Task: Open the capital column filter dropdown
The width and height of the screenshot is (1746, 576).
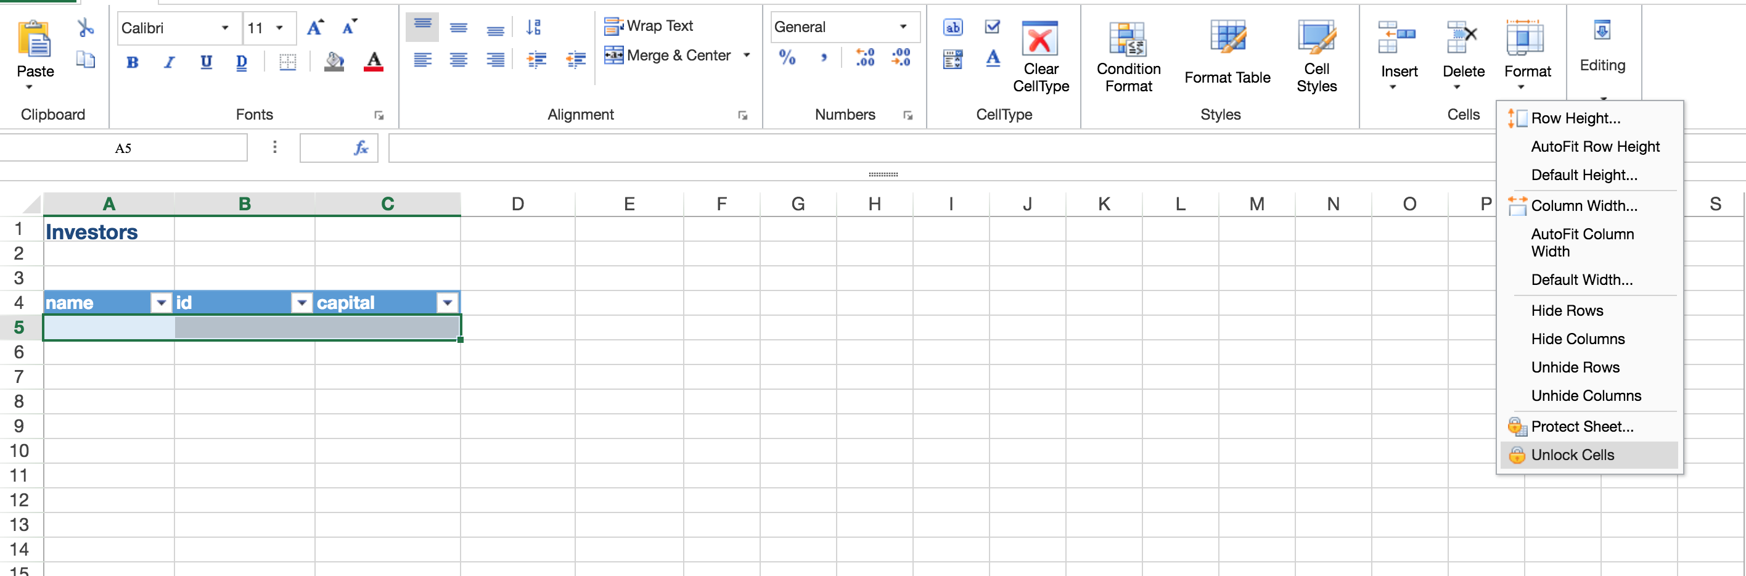Action: [448, 303]
